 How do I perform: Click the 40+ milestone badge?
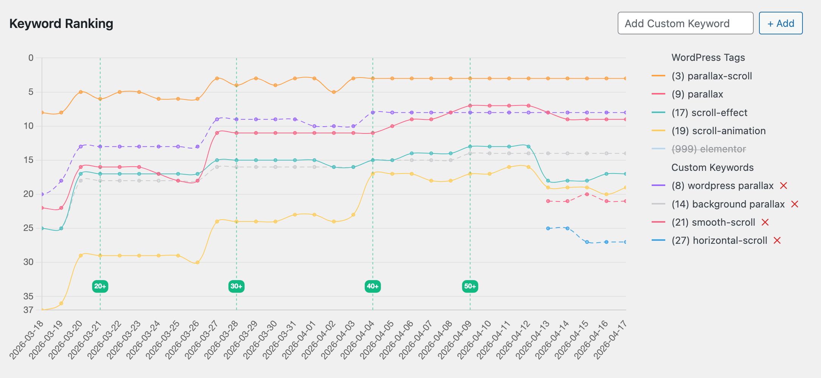373,286
